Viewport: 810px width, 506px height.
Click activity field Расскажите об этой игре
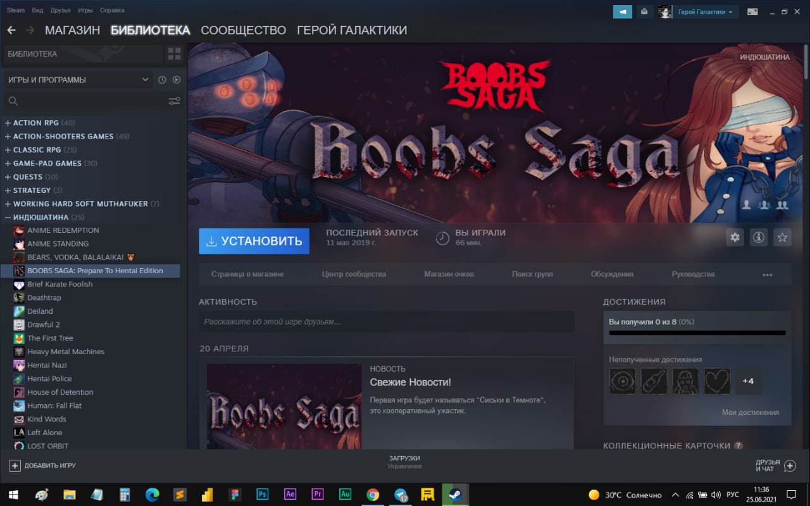pos(386,322)
